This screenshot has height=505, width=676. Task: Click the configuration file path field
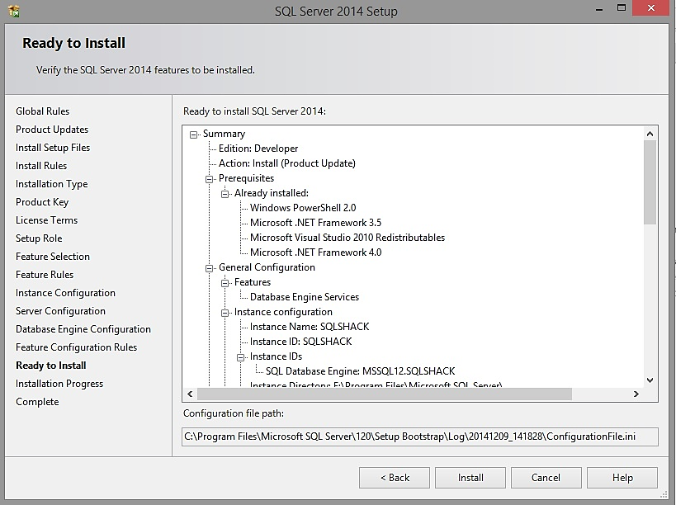pos(420,437)
